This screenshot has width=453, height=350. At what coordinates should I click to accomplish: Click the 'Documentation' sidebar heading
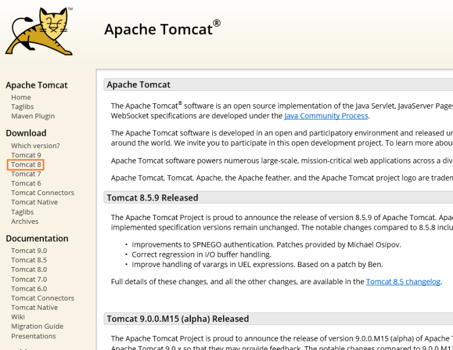pyautogui.click(x=37, y=238)
